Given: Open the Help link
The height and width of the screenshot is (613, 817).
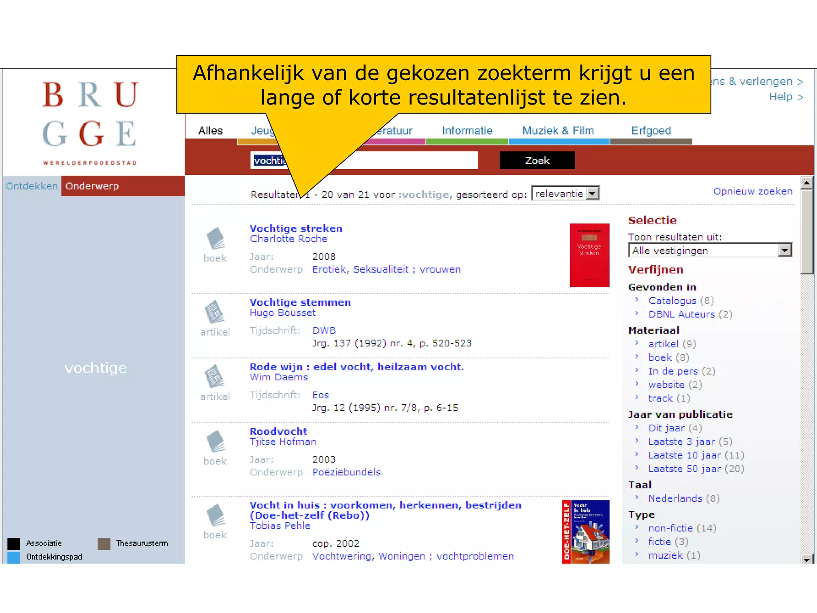Looking at the screenshot, I should 785,97.
